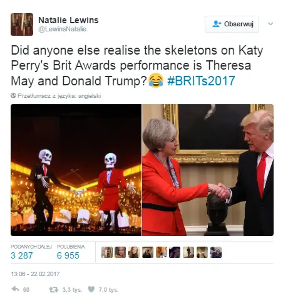The image size is (283, 305).
Task: Open the skeletons performance photo
Action: 76,170
